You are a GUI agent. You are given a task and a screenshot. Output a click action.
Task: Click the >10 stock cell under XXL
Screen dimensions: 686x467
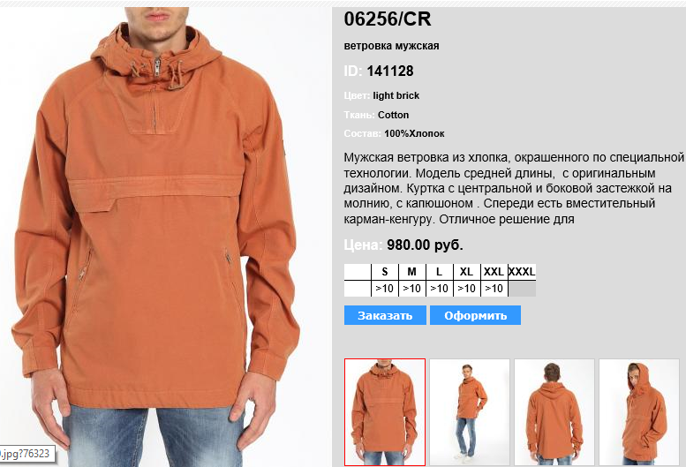coord(494,289)
